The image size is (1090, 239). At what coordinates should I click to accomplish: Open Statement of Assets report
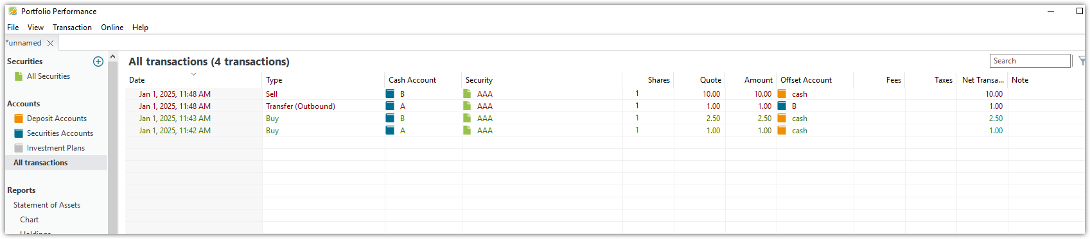tap(47, 205)
